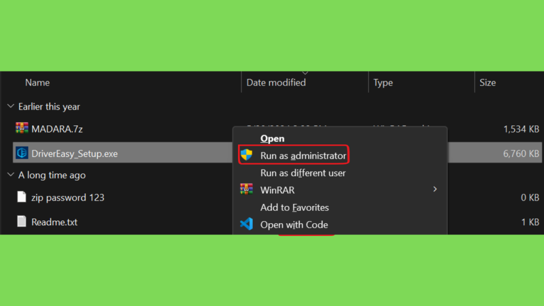Screen dimensions: 544x306
Task: Click the Readme.txt text document icon
Action: [x=21, y=222]
